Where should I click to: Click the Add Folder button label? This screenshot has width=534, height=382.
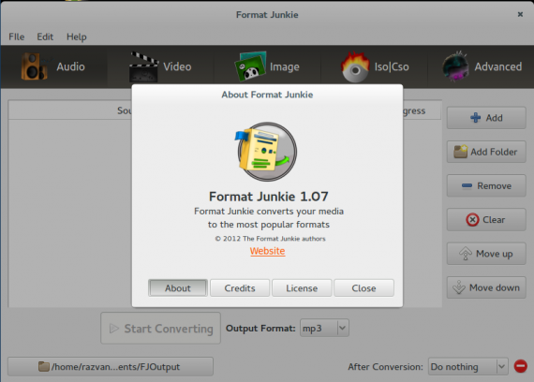click(x=494, y=152)
